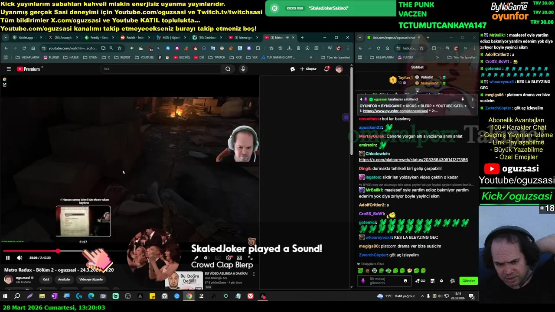This screenshot has width=555, height=312.
Task: Expand the pinned message chevron
Action: coord(473,107)
